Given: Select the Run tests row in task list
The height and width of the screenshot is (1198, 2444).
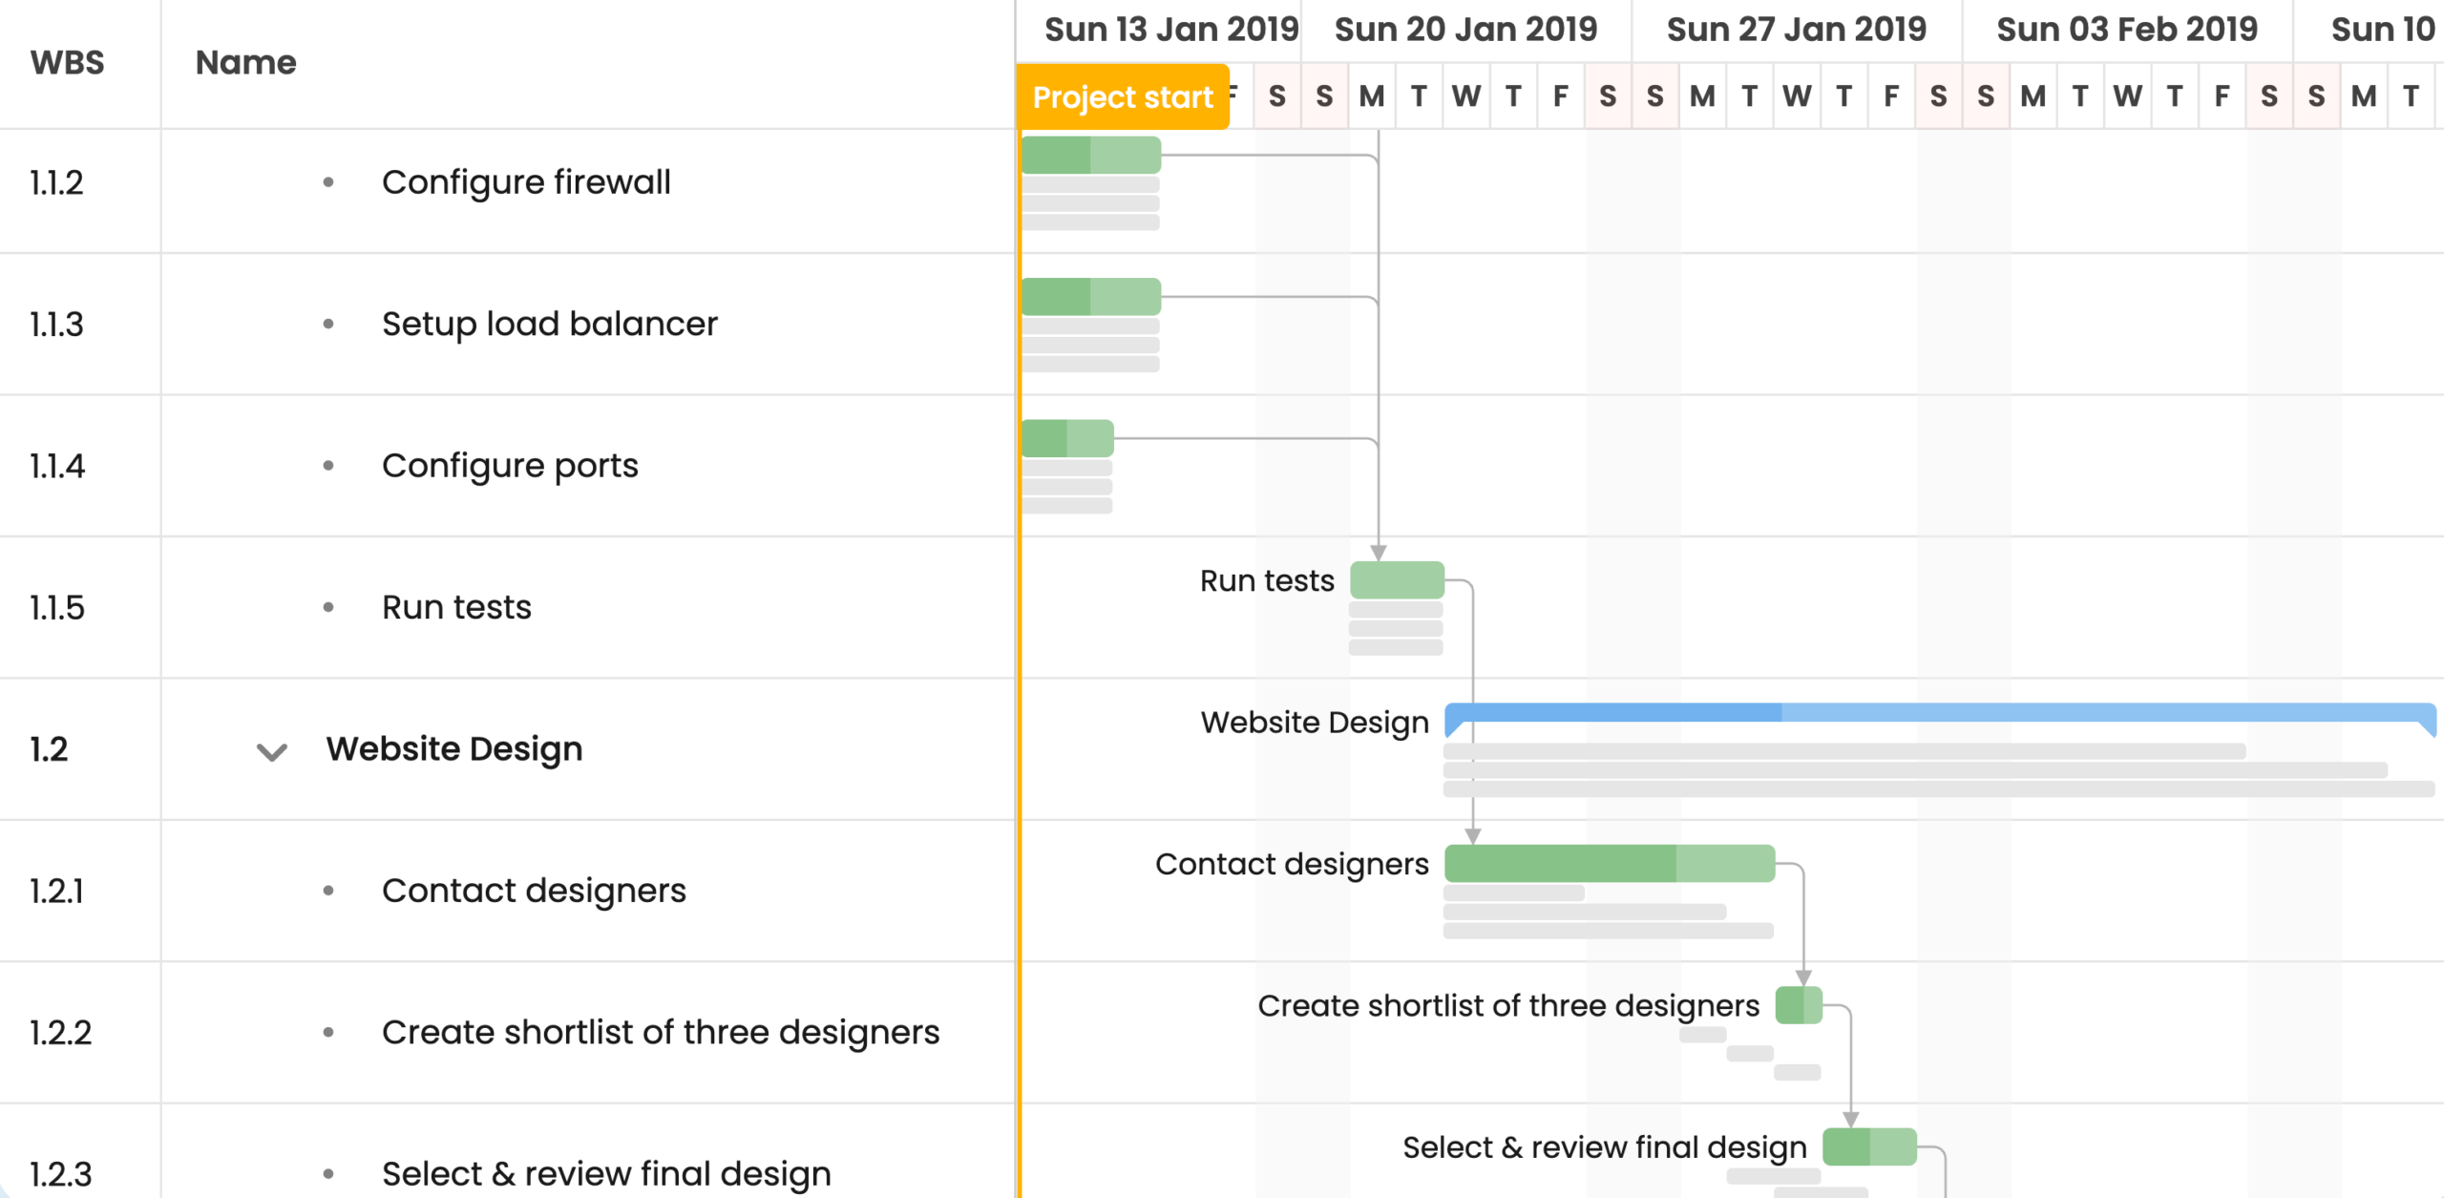Looking at the screenshot, I should click(456, 607).
